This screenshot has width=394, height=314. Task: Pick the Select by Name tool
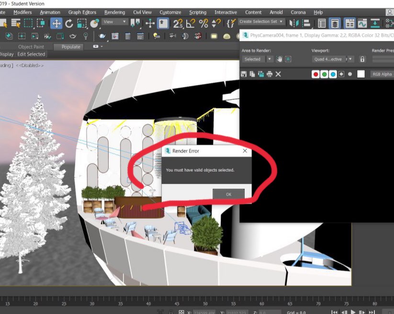click(x=16, y=23)
